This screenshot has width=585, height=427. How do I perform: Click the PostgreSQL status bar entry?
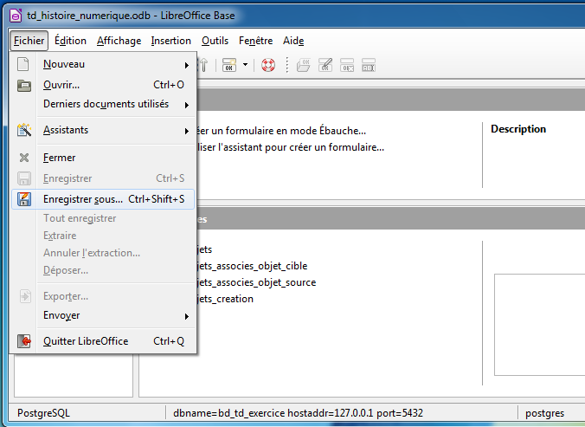(43, 413)
